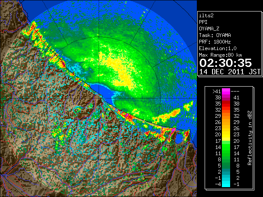
Task: Pick the cyan -4 dBZ legend swatch
Action: 226,184
